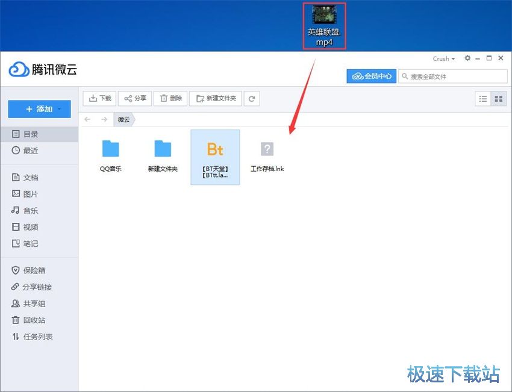This screenshot has height=392, width=512.
Task: Click the 分享 share toolbar button
Action: 135,98
